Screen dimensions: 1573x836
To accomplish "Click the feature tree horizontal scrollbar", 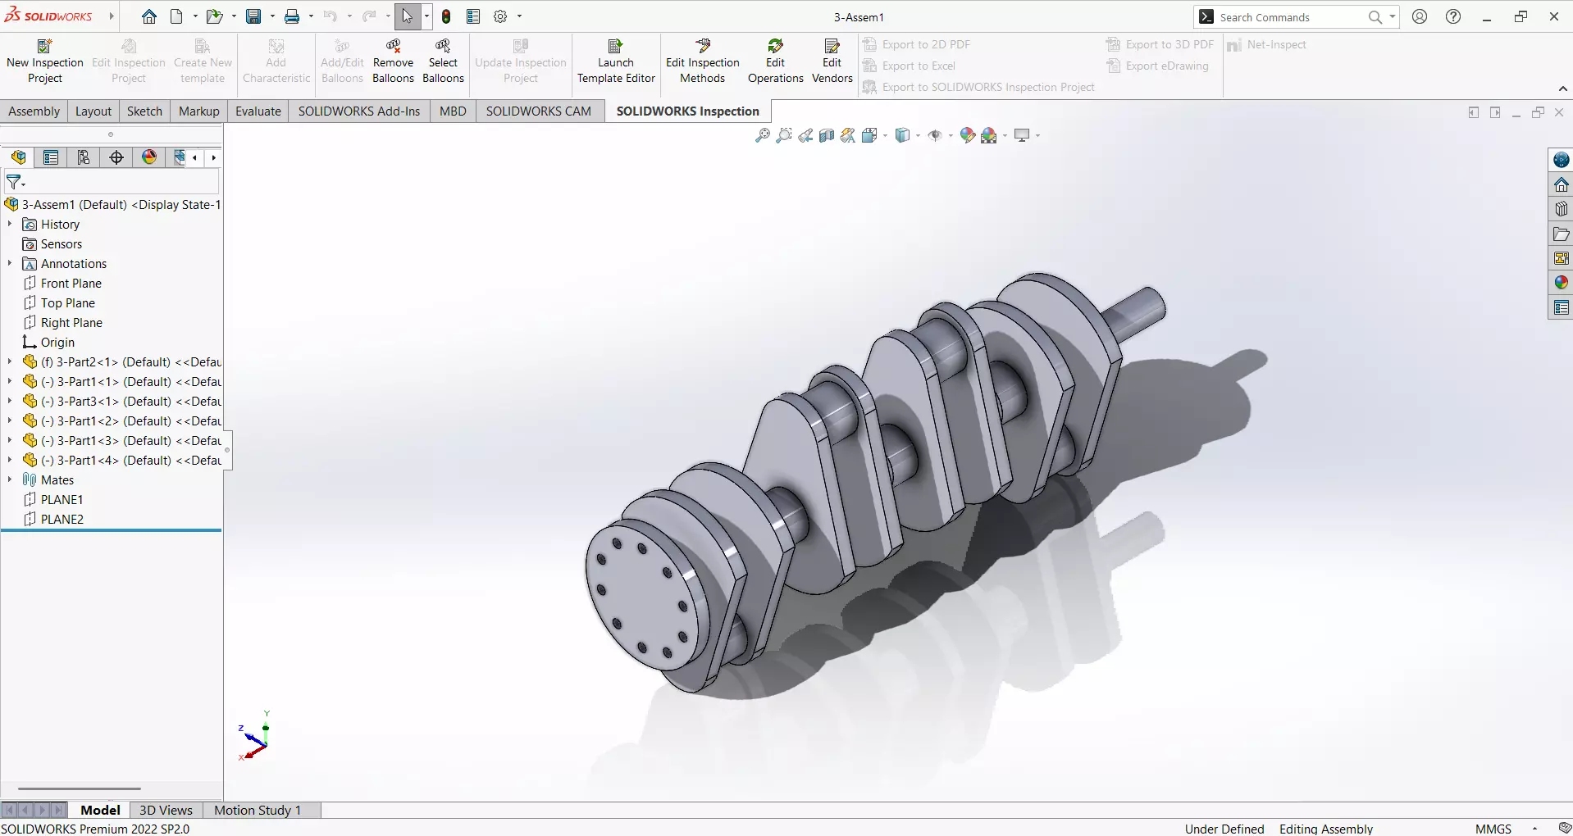I will [x=80, y=788].
